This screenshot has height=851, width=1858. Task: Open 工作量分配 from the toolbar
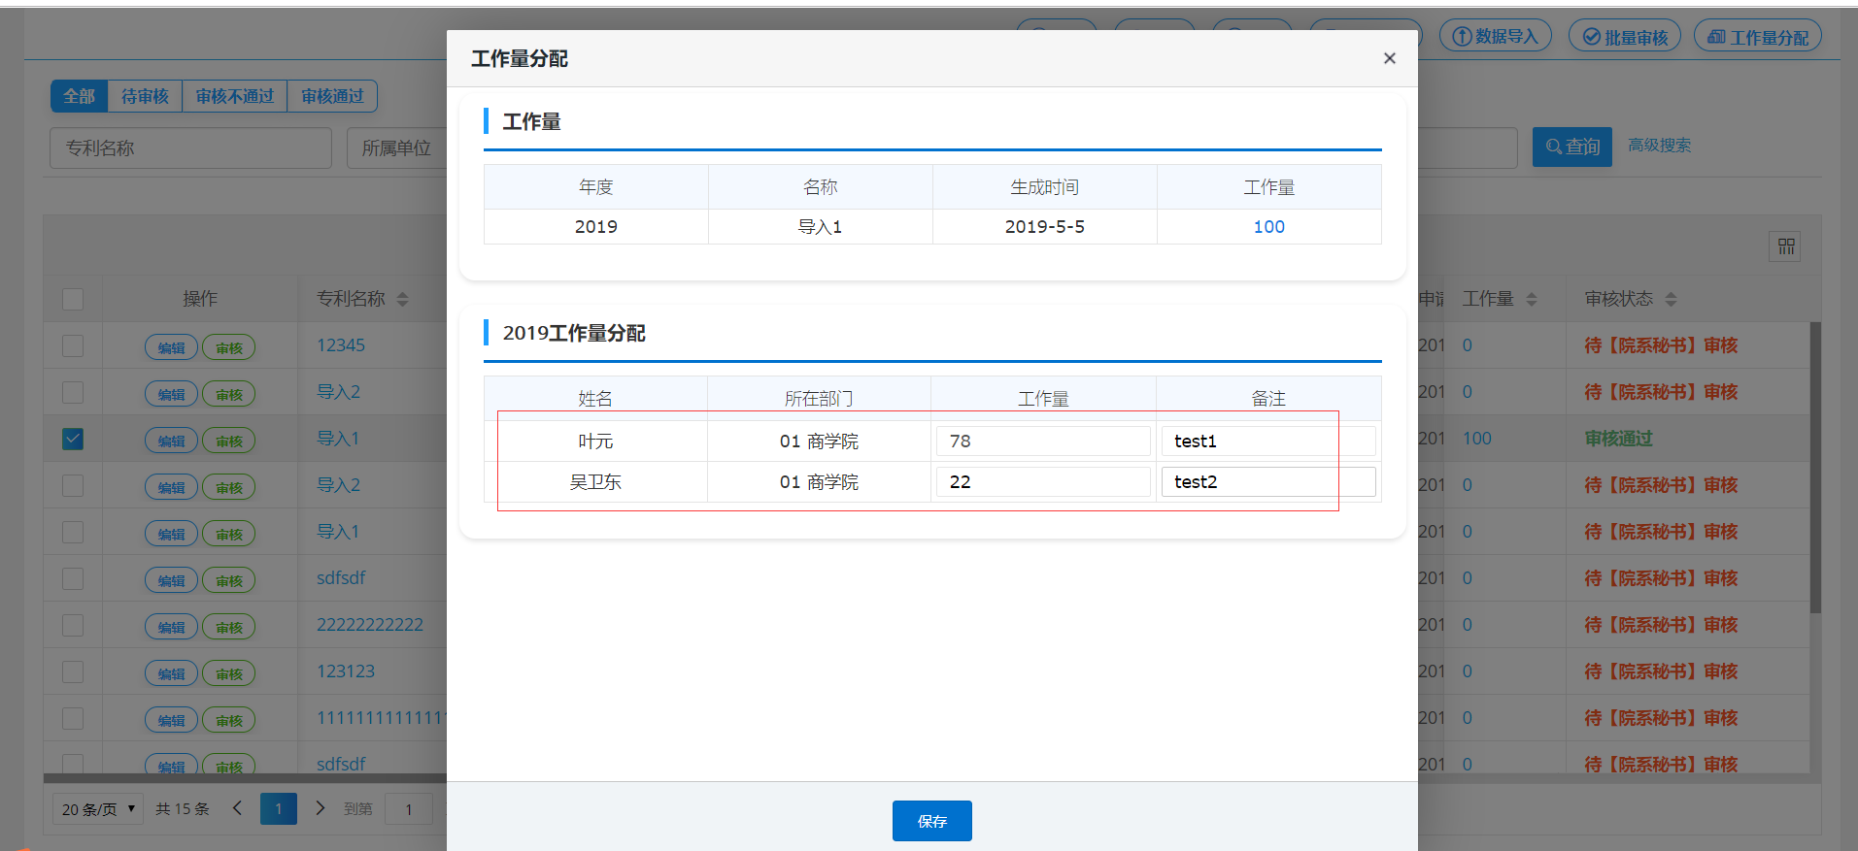(x=1757, y=38)
